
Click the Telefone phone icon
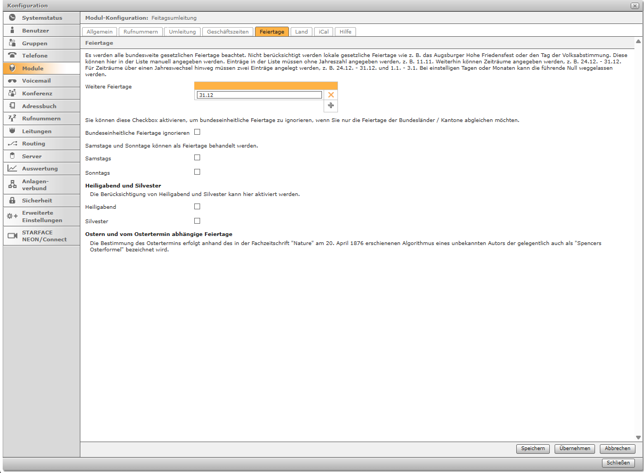(x=12, y=55)
